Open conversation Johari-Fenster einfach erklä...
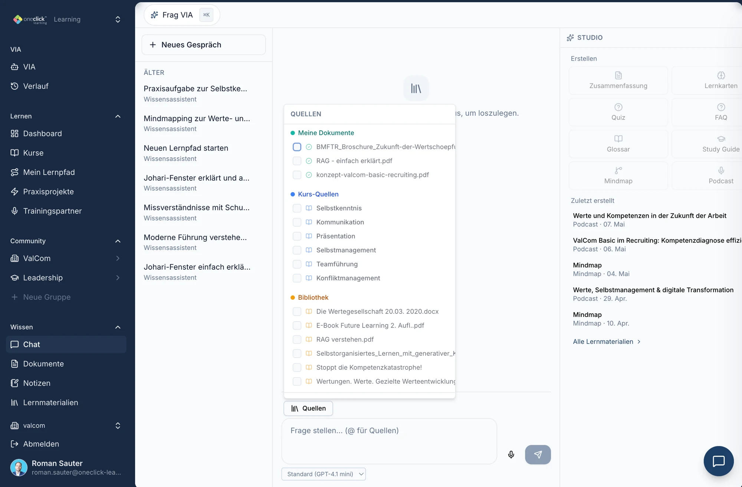 click(x=203, y=272)
